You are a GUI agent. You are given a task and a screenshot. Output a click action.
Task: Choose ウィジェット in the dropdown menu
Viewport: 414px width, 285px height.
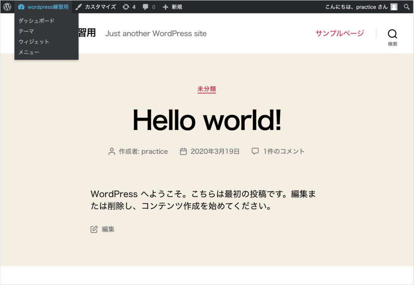34,42
